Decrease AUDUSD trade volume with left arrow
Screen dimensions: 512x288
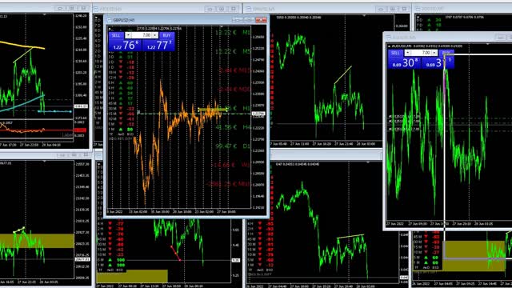[x=407, y=53]
